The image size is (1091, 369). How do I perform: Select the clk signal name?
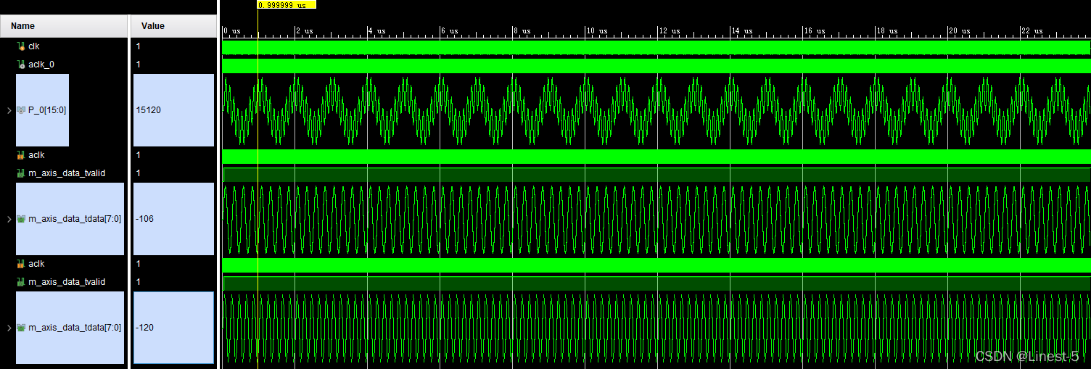click(34, 46)
